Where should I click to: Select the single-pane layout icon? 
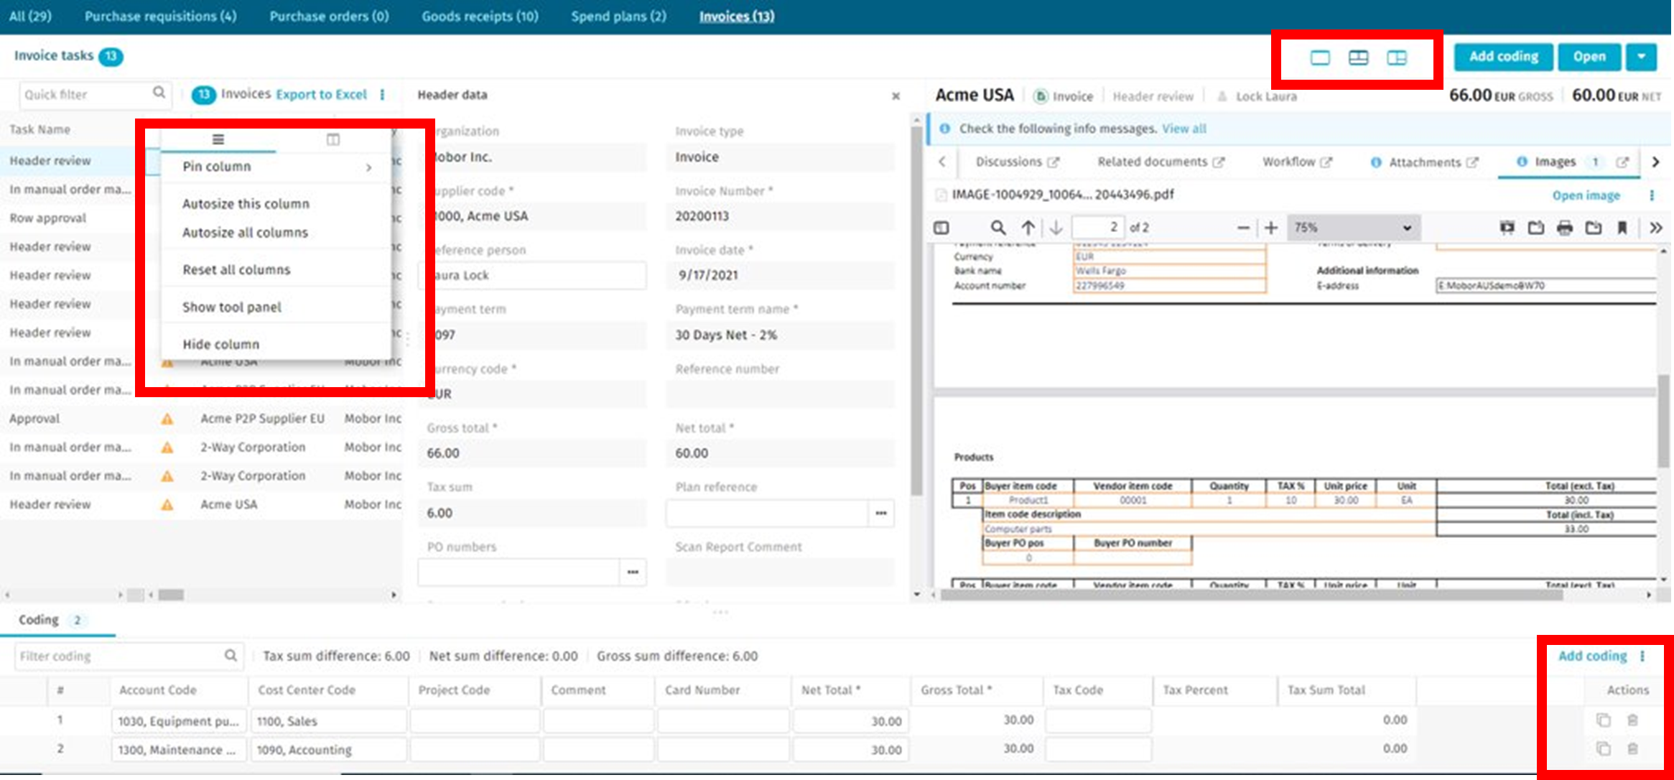[1319, 58]
